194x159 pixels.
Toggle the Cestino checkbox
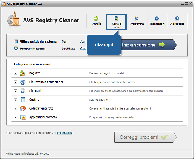point(15,99)
